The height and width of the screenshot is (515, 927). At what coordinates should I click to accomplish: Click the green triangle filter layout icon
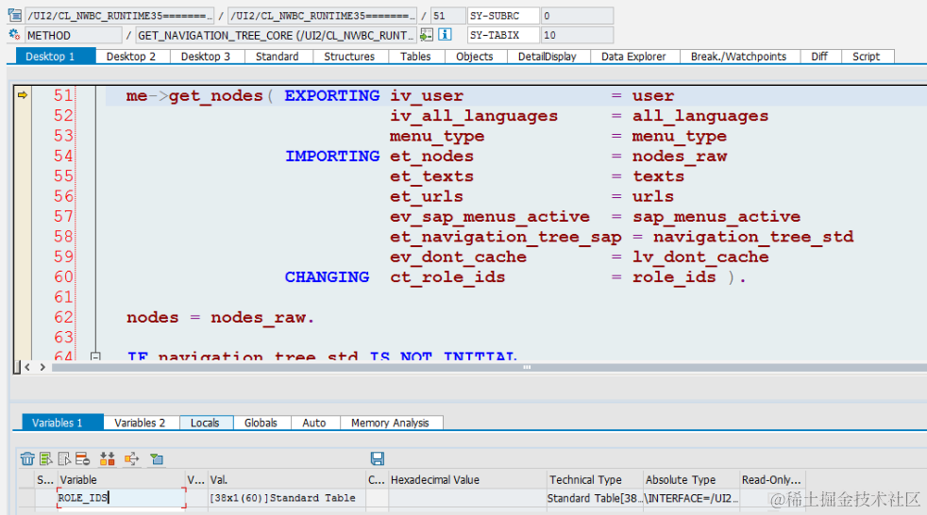pyautogui.click(x=157, y=459)
